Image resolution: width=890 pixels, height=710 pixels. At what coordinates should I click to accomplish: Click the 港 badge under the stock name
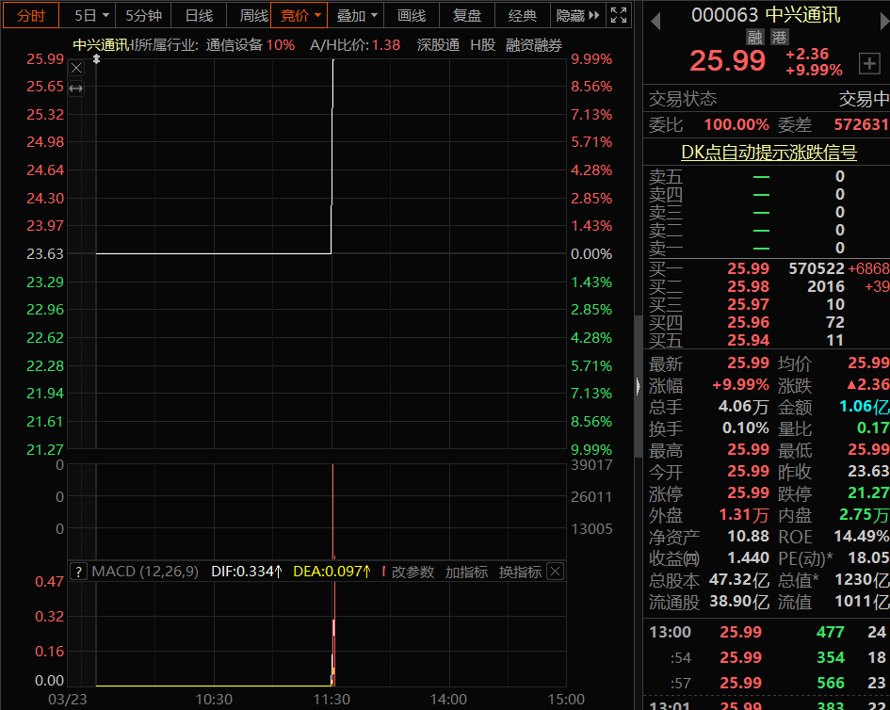pyautogui.click(x=779, y=38)
